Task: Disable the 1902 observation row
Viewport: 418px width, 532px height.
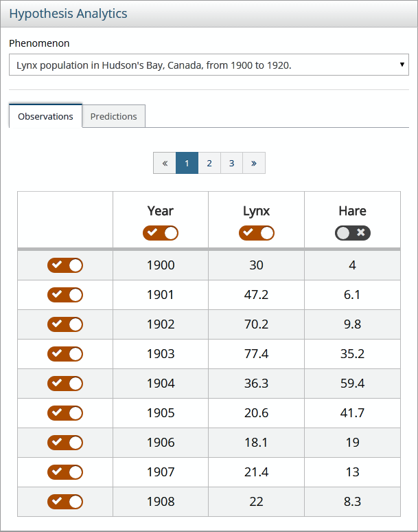Action: click(x=65, y=324)
